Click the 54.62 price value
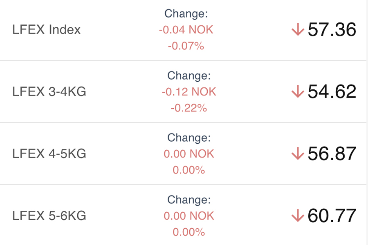The height and width of the screenshot is (245, 368). coord(332,92)
